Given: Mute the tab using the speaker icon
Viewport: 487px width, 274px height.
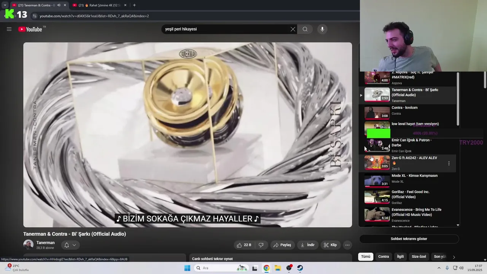Looking at the screenshot, I should pyautogui.click(x=59, y=5).
